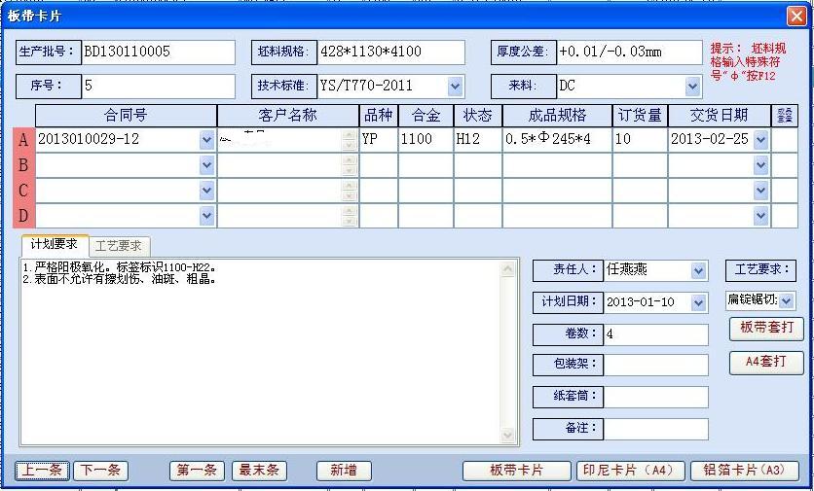
Task: Open 交货日期 date picker in row A
Action: click(x=760, y=140)
